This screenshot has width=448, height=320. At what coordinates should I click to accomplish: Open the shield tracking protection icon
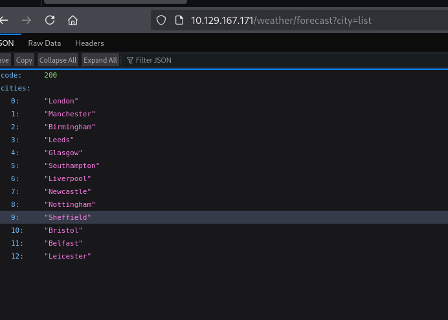coord(161,20)
